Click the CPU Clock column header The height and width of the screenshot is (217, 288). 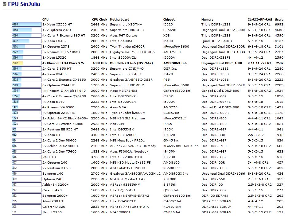(99, 19)
